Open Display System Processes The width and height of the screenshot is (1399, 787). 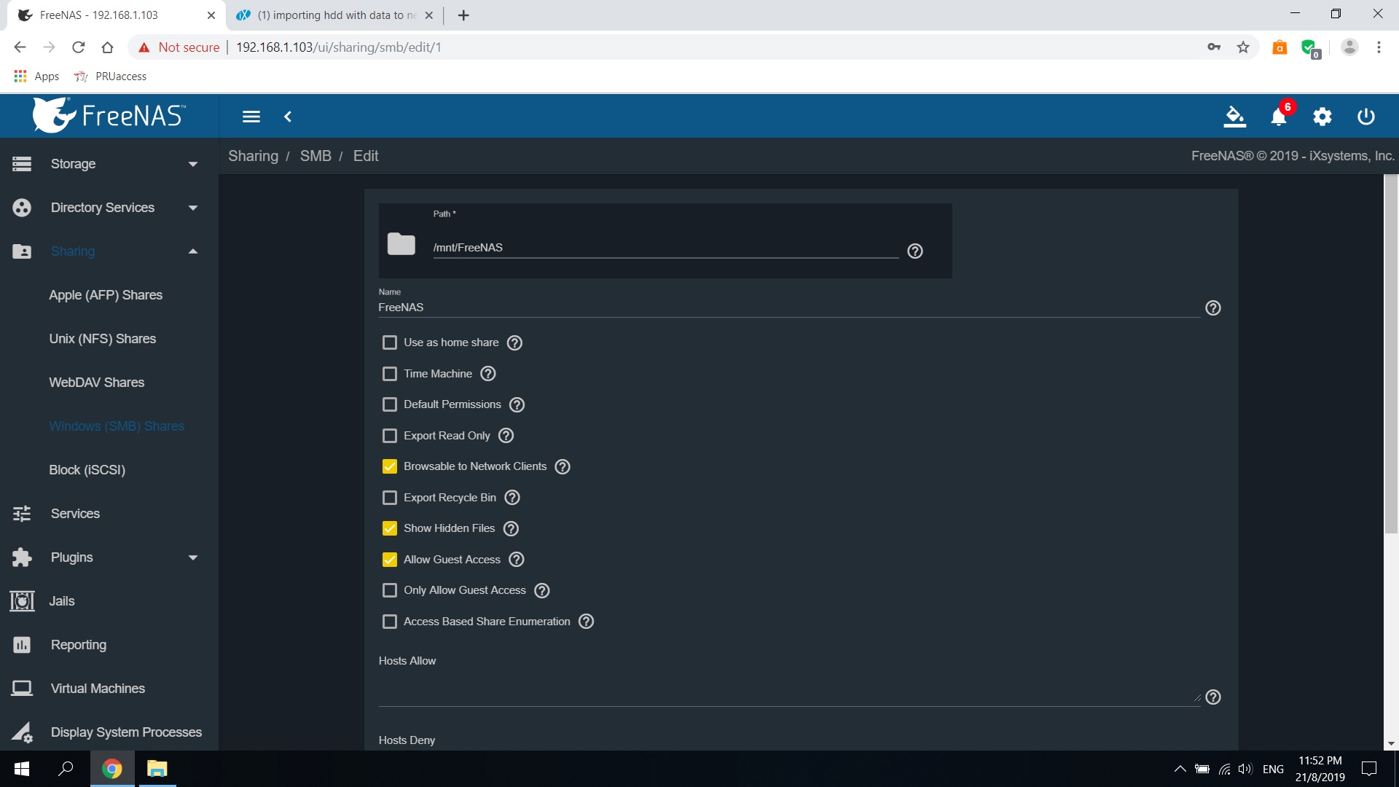tap(109, 732)
